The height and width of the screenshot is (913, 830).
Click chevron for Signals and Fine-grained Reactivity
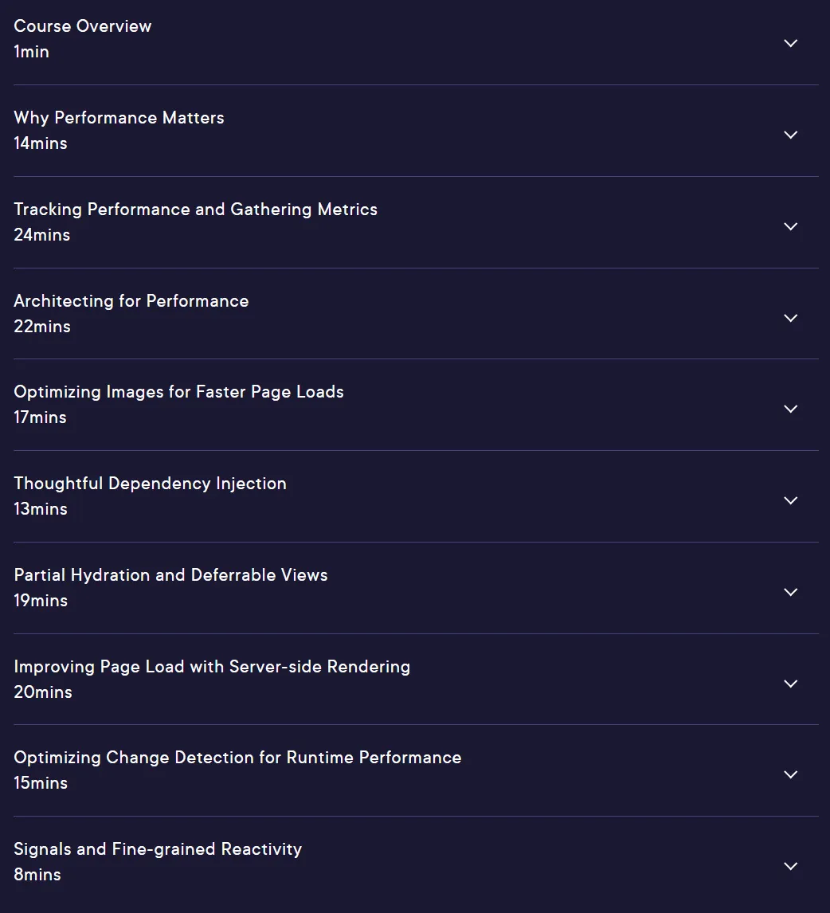[x=790, y=866]
